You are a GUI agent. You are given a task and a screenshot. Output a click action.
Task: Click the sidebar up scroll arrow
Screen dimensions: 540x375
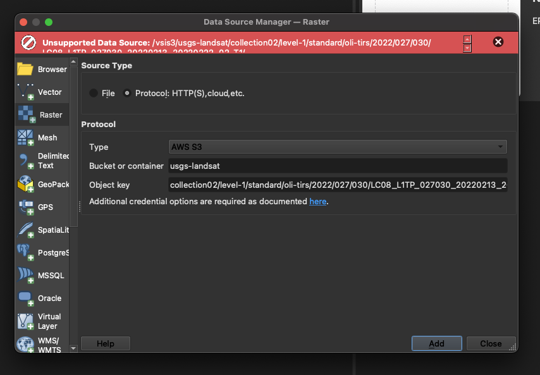73,61
